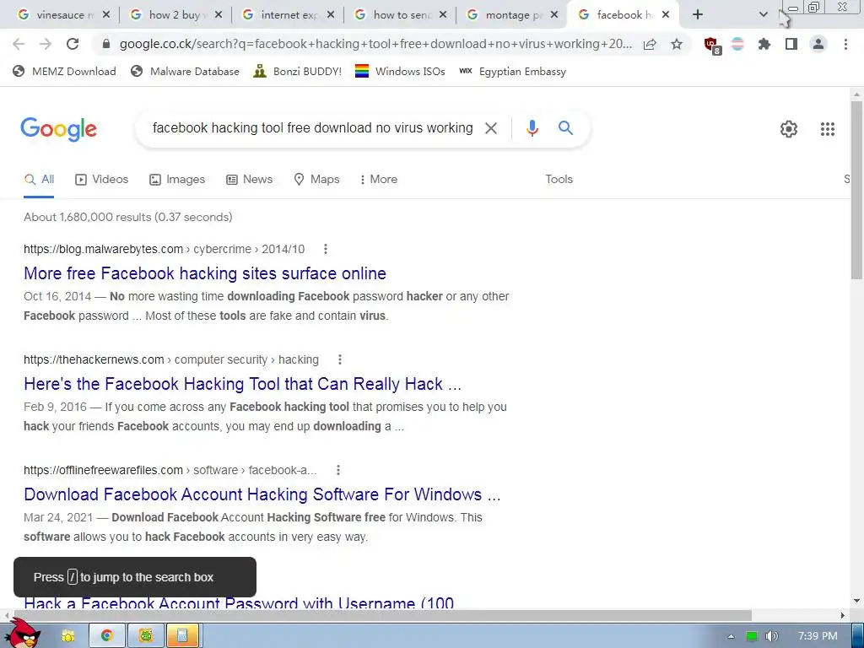The width and height of the screenshot is (864, 648).
Task: Expand the More search filters
Action: pyautogui.click(x=379, y=179)
